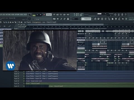134x100 pixels.
Task: Click the Arrangement breadcrumb in playlist title
Action: (36, 22)
